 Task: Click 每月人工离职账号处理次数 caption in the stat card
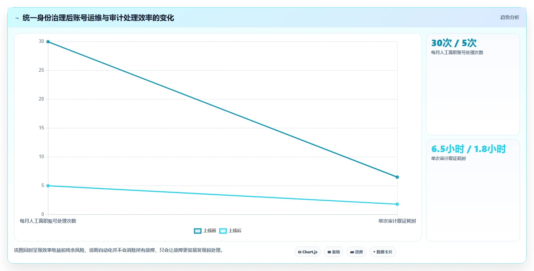[457, 53]
